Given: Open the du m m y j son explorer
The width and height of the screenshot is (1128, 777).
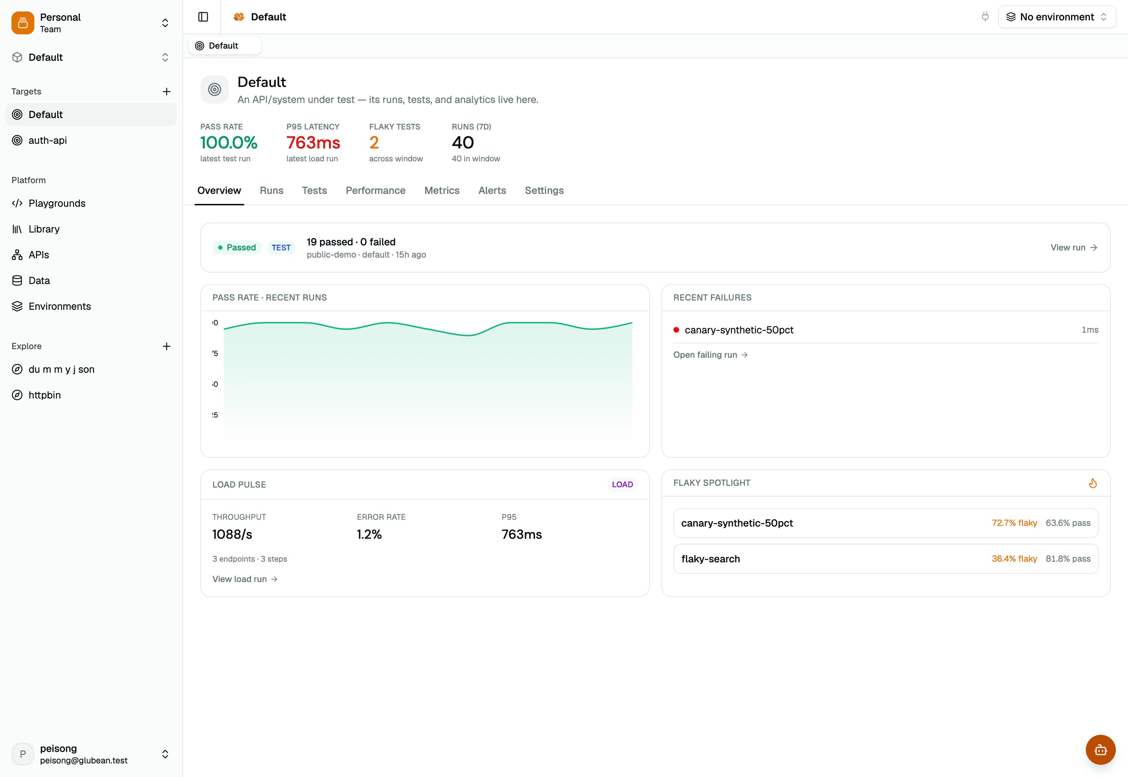Looking at the screenshot, I should (x=91, y=369).
